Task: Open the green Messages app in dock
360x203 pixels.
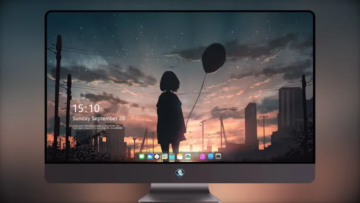Action: point(142,157)
